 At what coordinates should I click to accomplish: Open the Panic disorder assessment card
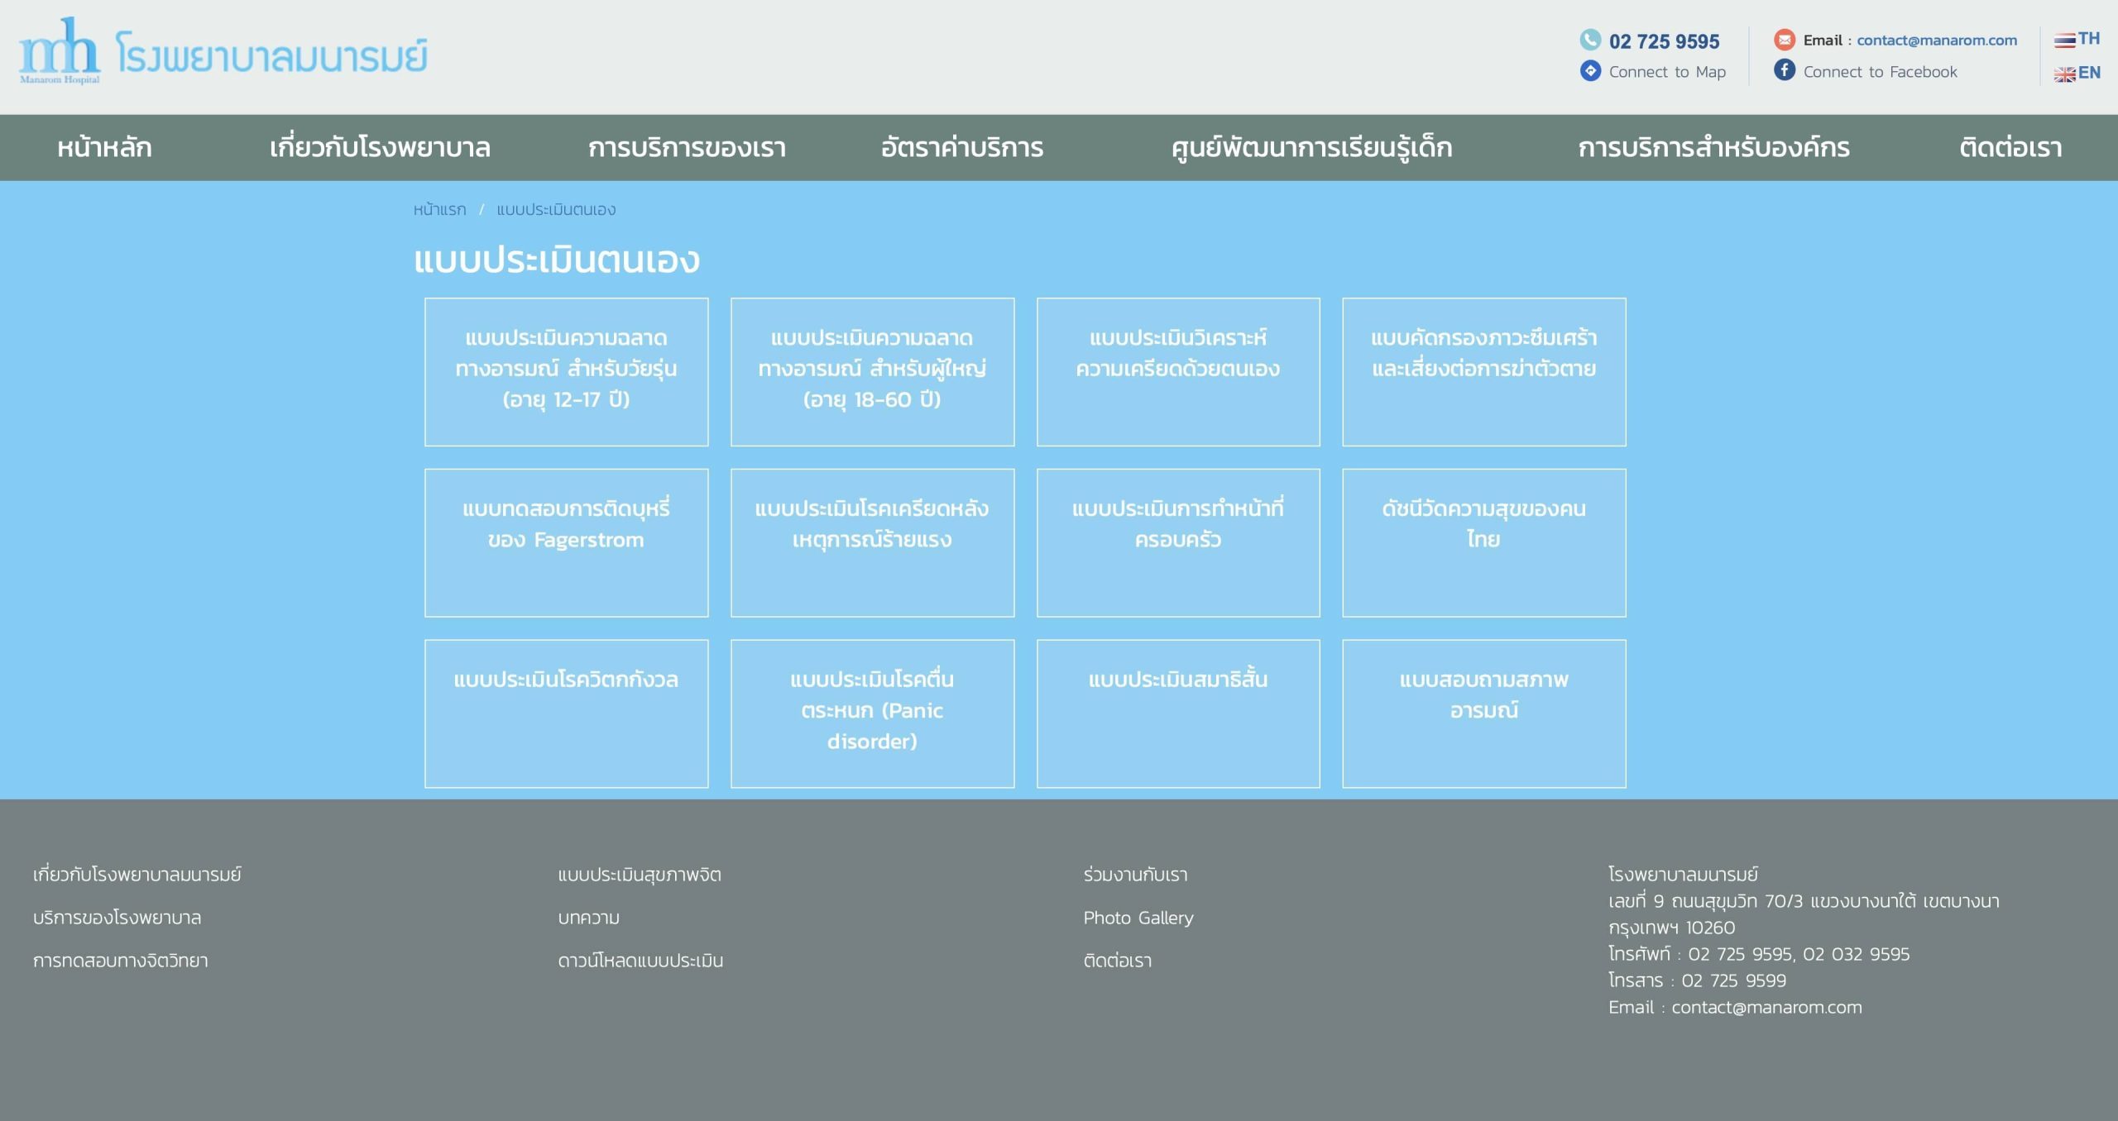tap(872, 713)
